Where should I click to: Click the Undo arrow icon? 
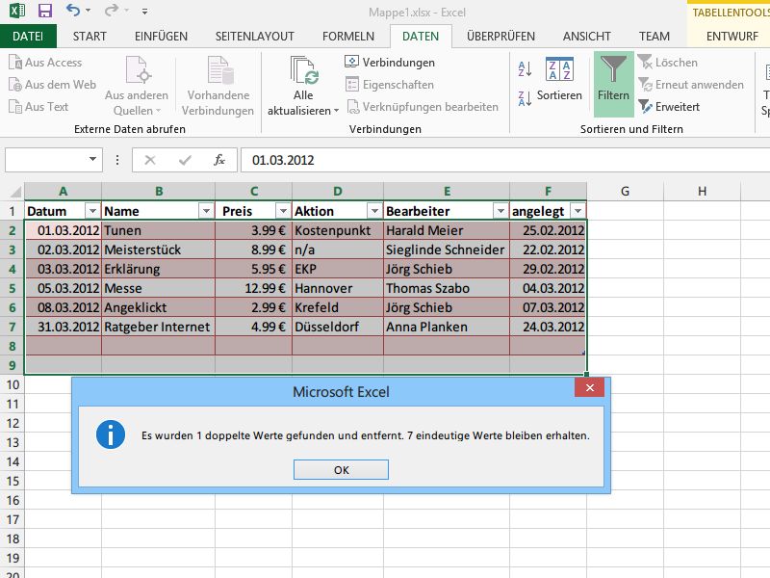pos(73,10)
